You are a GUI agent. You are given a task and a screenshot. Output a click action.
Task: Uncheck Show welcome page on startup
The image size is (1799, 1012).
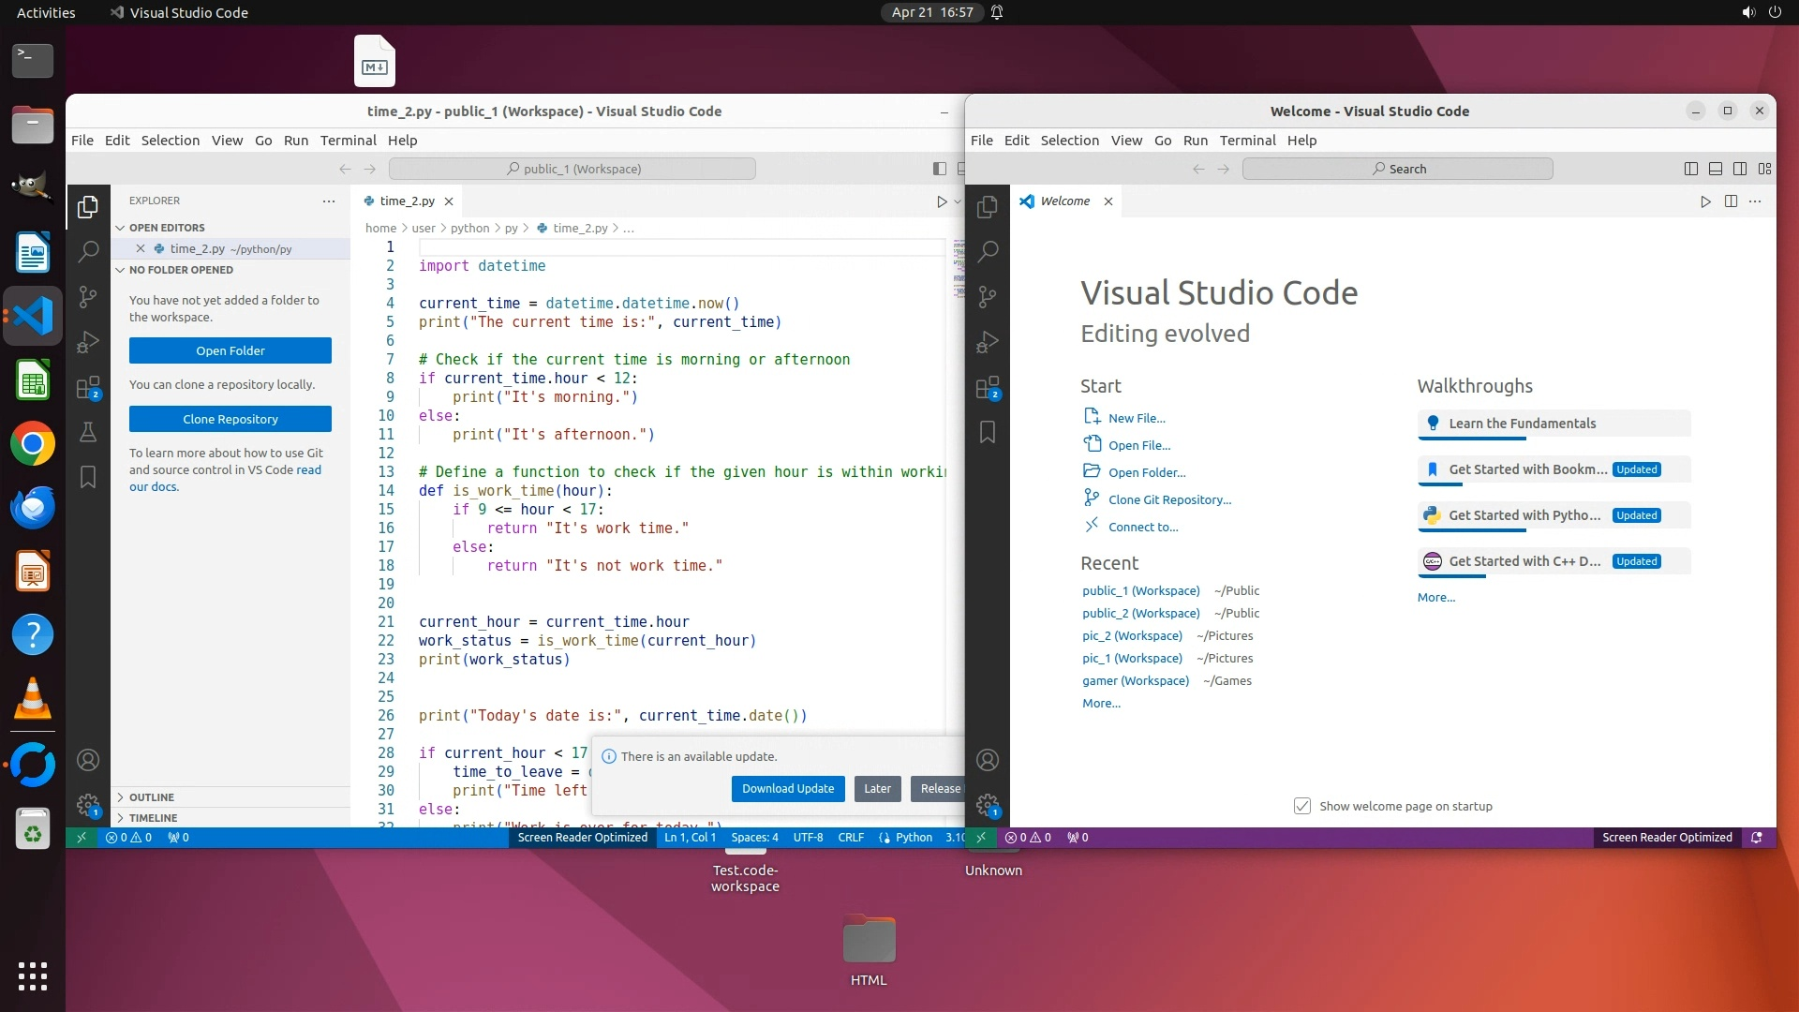click(1302, 806)
